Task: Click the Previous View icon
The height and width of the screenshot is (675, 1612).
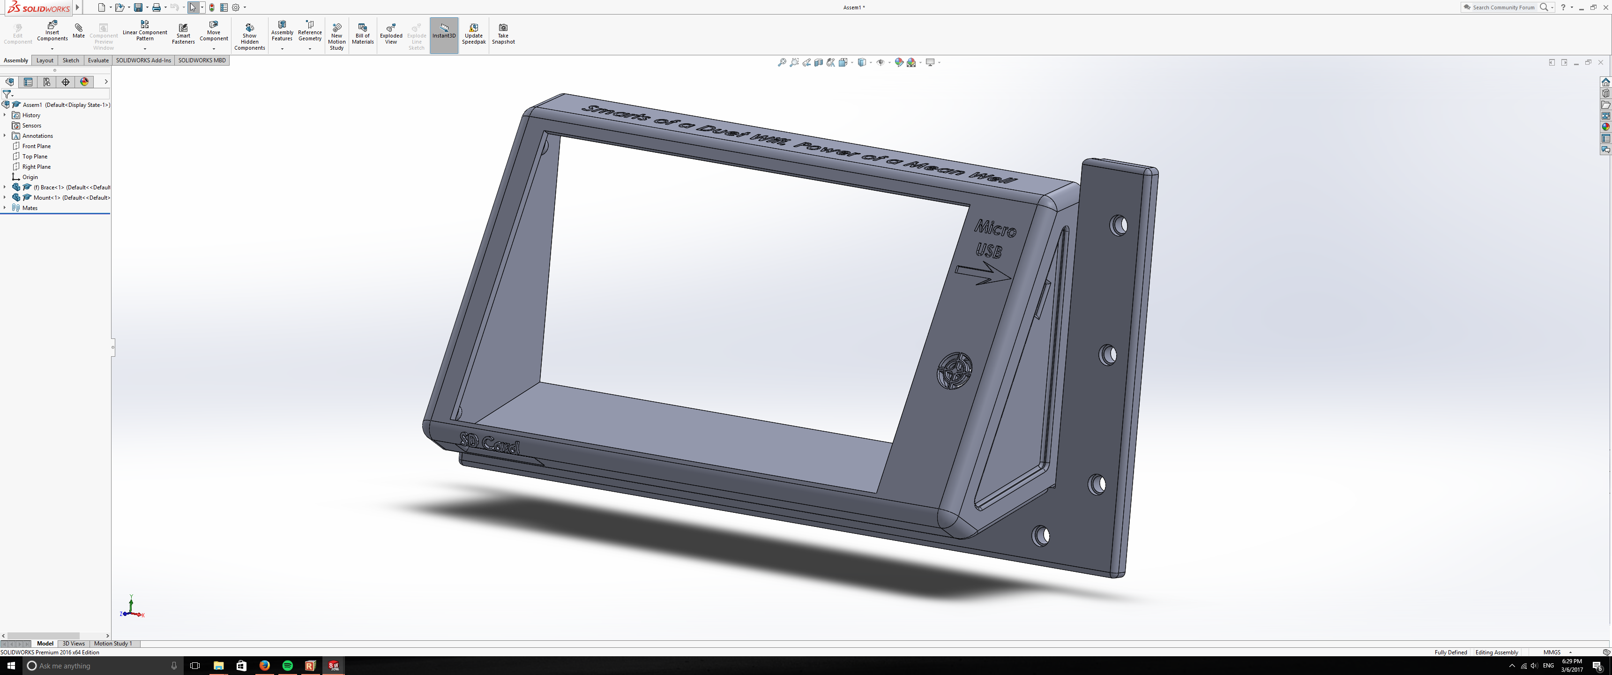Action: [806, 62]
